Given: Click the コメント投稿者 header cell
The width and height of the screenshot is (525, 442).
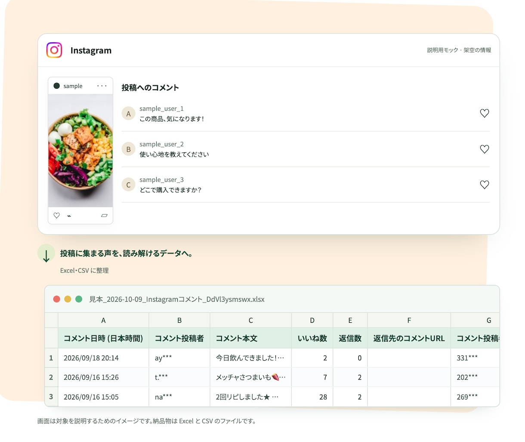Looking at the screenshot, I should (x=179, y=338).
